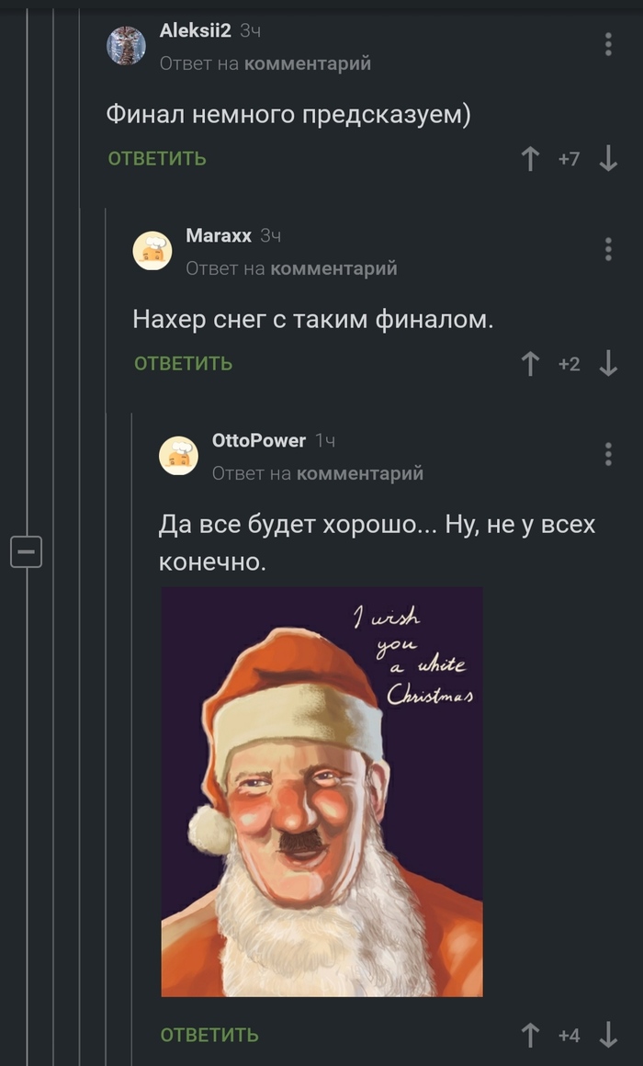Open three-dot menu on OttoPower's comment
Image resolution: width=643 pixels, height=1066 pixels.
[608, 454]
